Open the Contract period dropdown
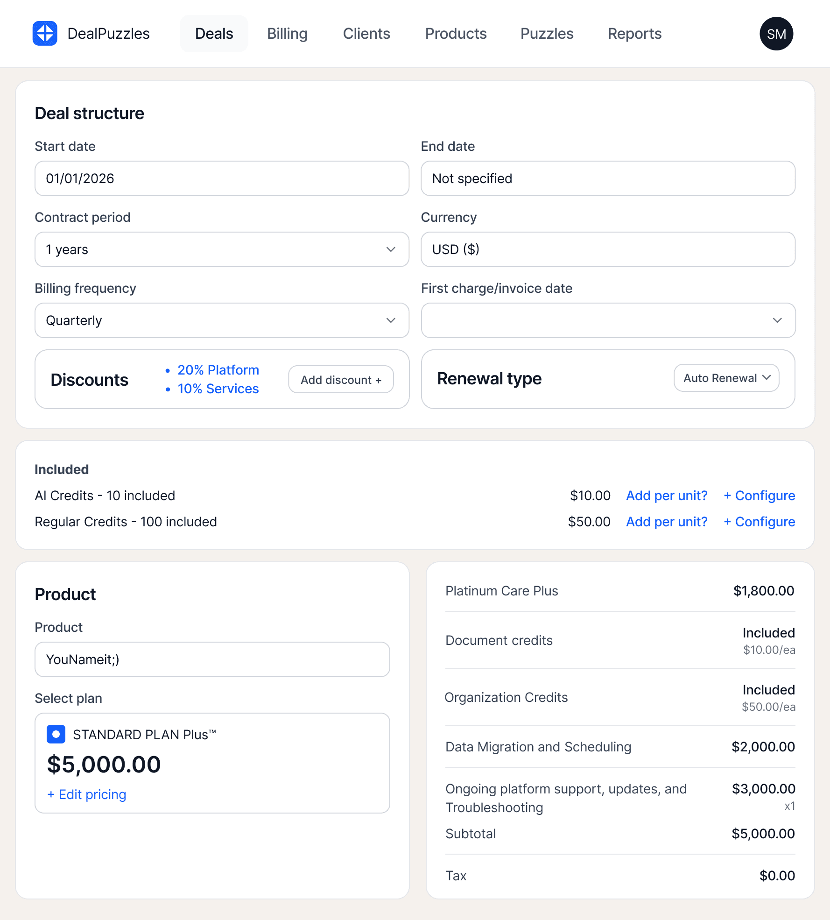 click(221, 249)
